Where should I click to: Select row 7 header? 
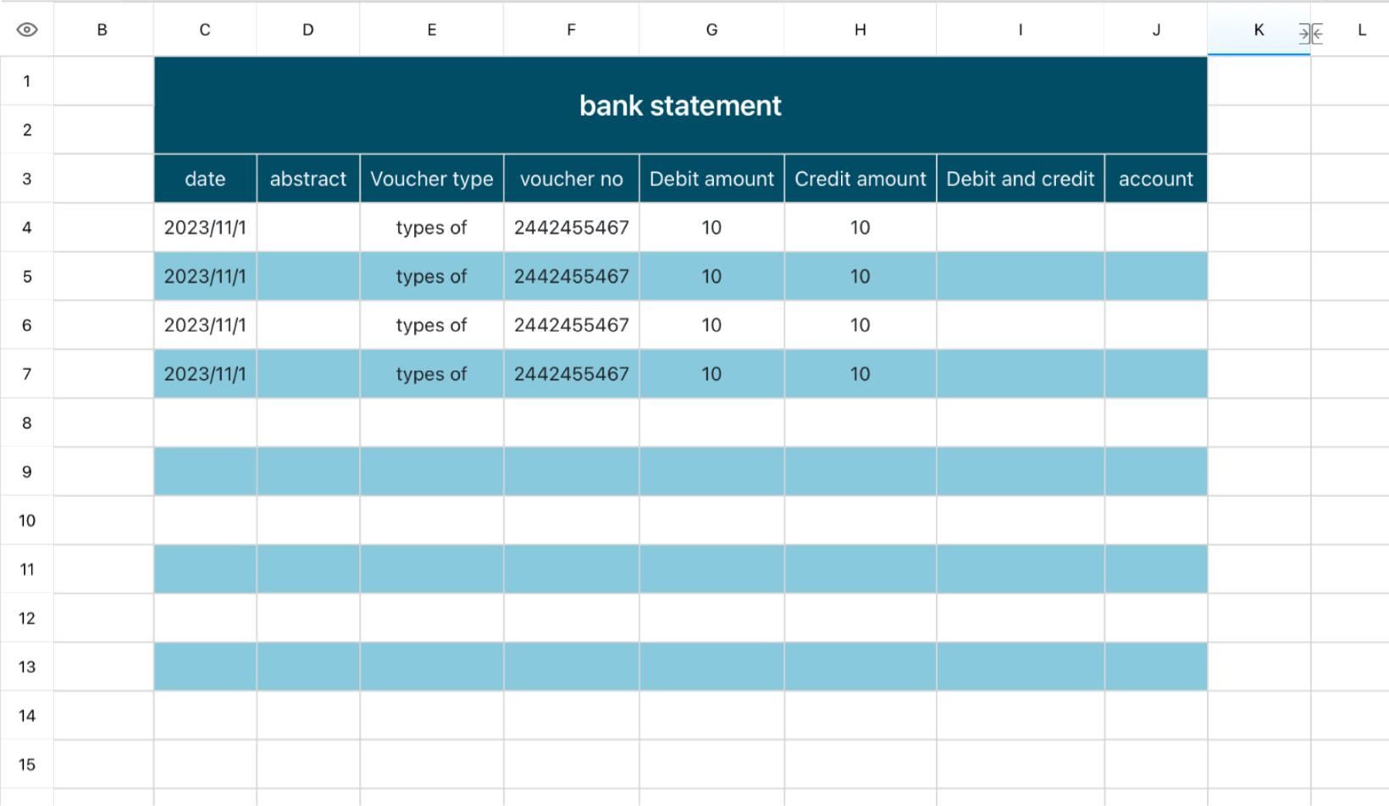click(27, 374)
